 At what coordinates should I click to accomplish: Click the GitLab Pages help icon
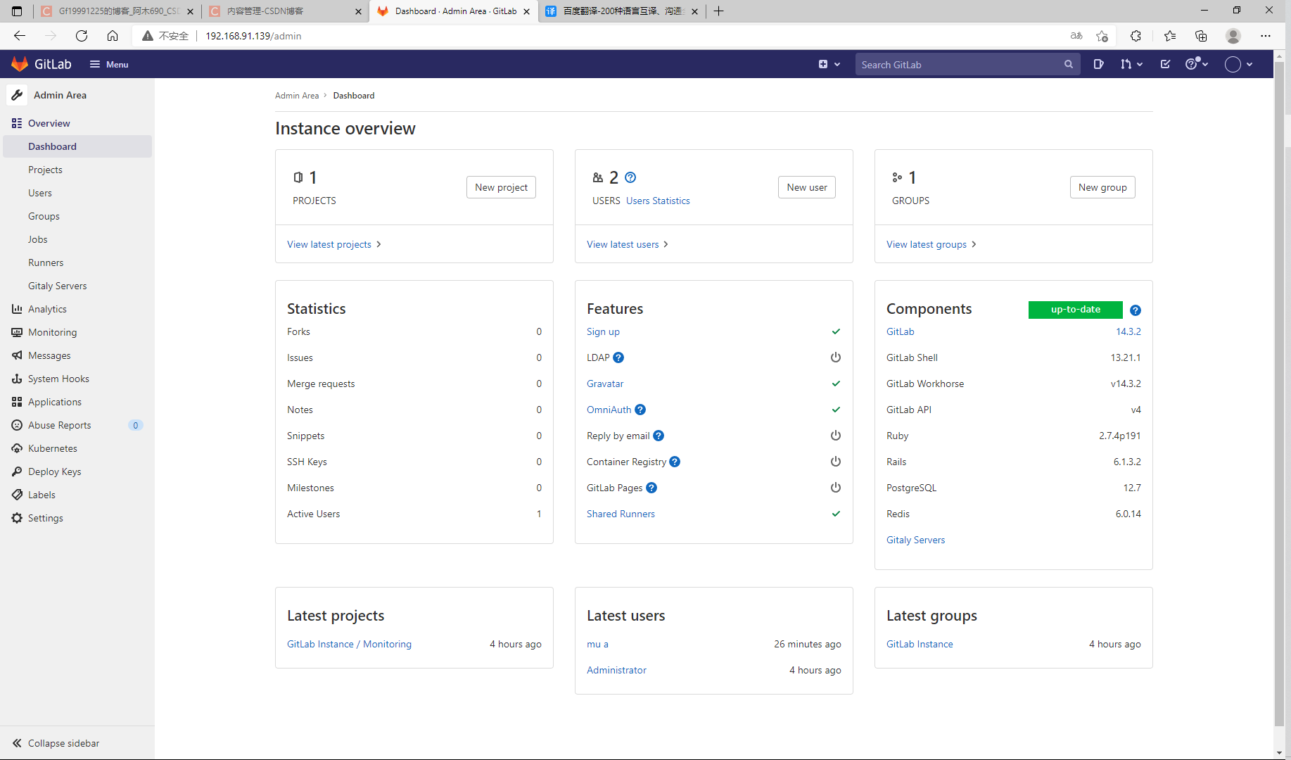pyautogui.click(x=651, y=488)
